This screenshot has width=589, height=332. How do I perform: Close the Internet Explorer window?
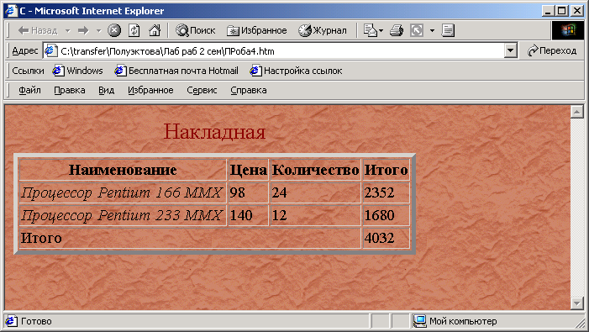(x=576, y=11)
